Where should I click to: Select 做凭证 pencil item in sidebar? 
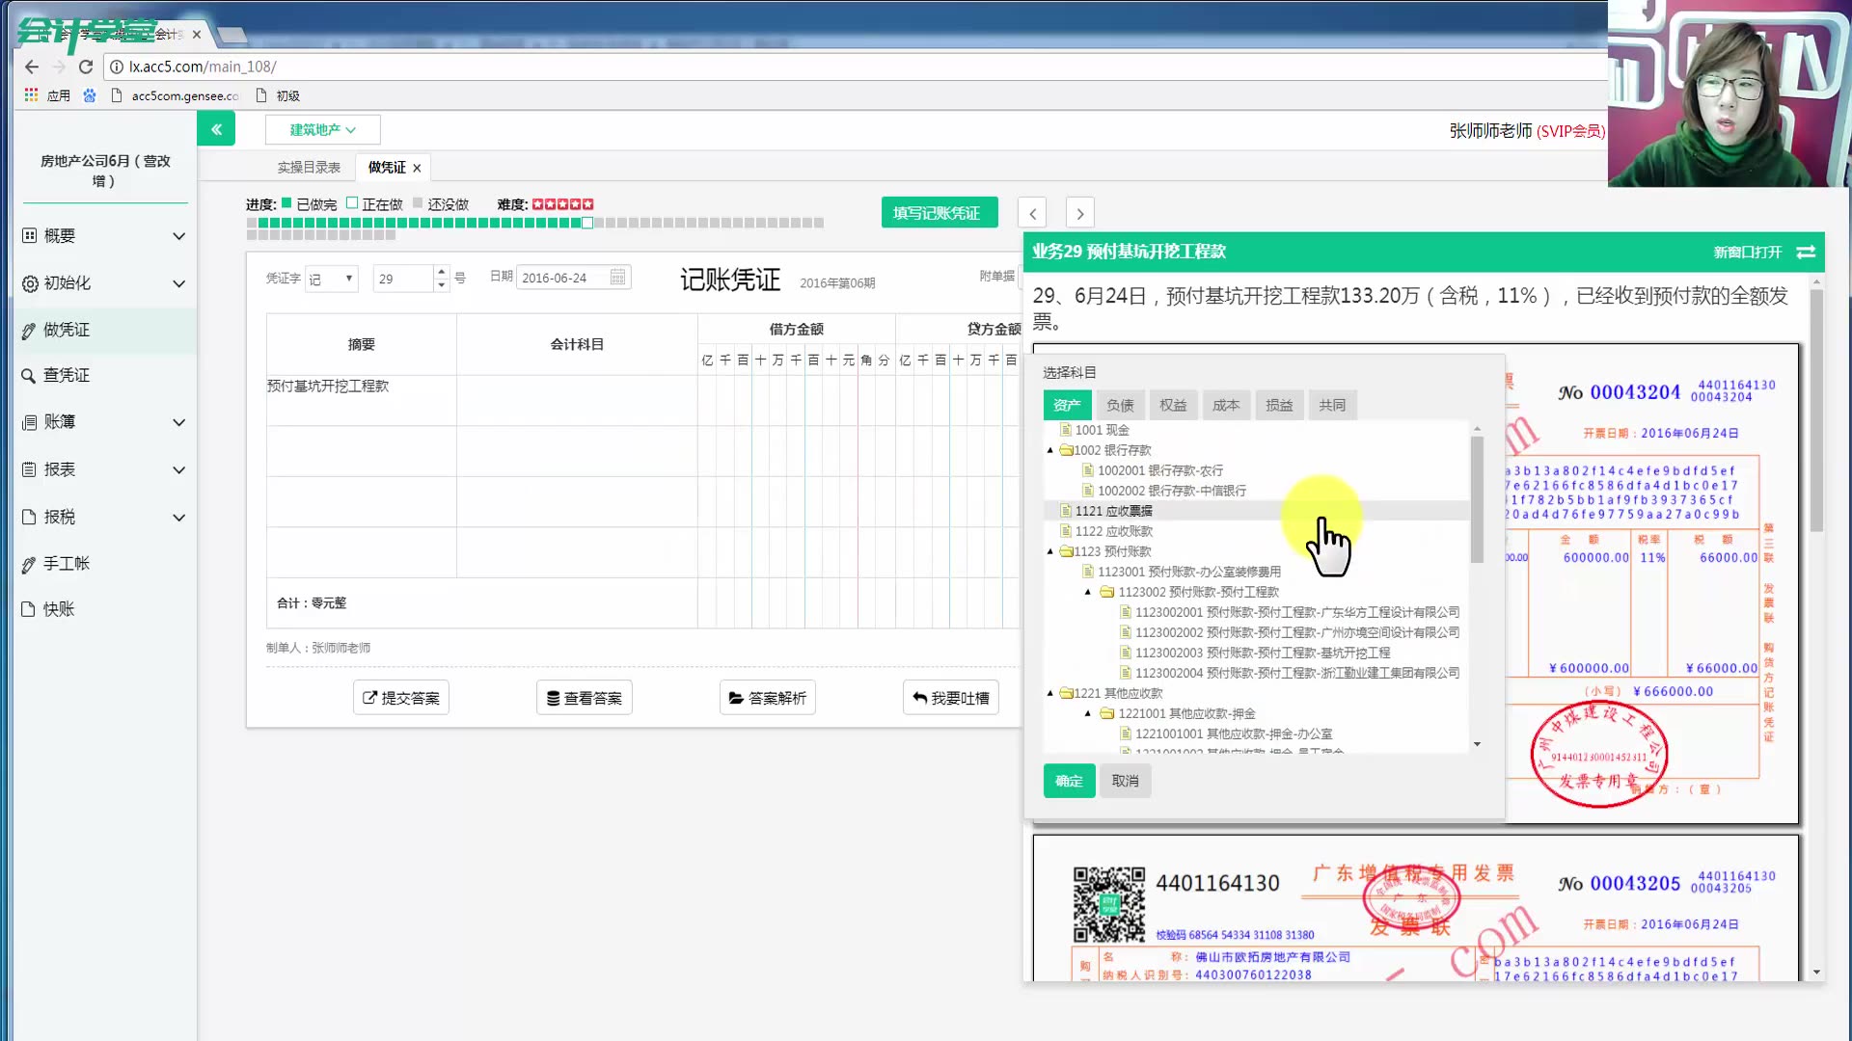(x=104, y=330)
